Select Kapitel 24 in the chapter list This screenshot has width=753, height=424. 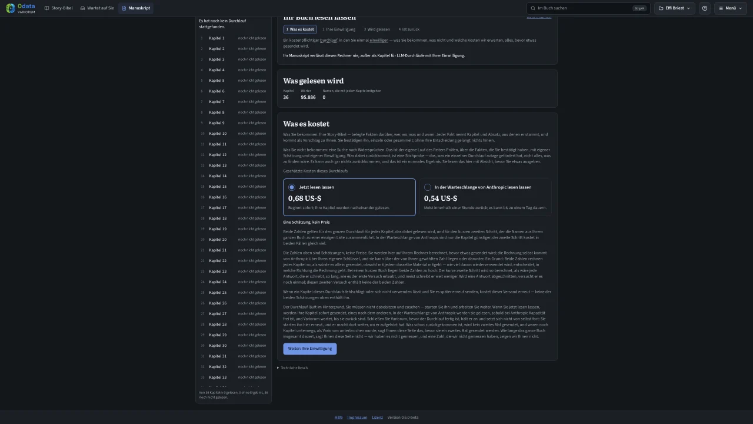coord(234,282)
